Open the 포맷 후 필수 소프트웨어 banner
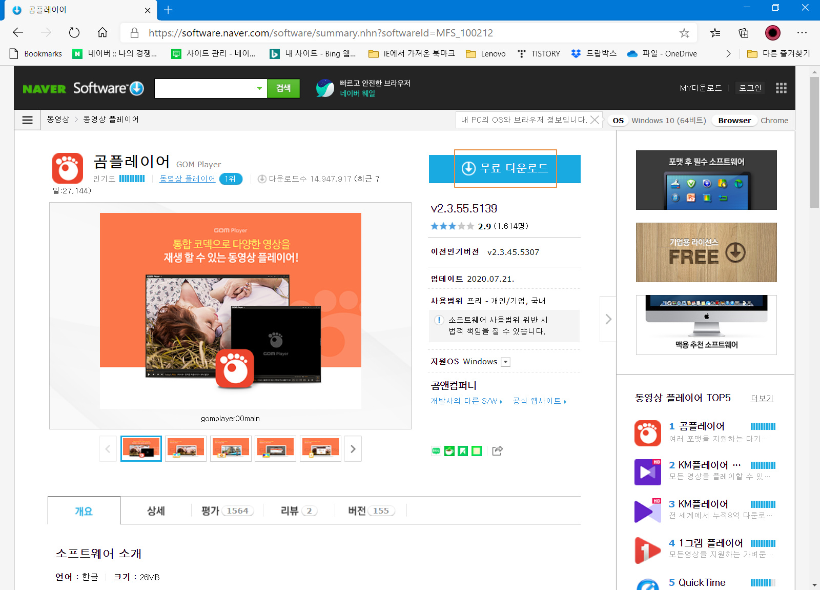Screen dimensions: 820x590 tap(706, 180)
